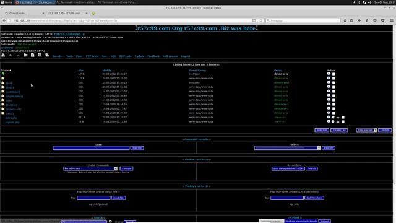Screen dimensions: 396x223
Task: Click the green current-directory link icon
Action: pyautogui.click(x=2, y=74)
